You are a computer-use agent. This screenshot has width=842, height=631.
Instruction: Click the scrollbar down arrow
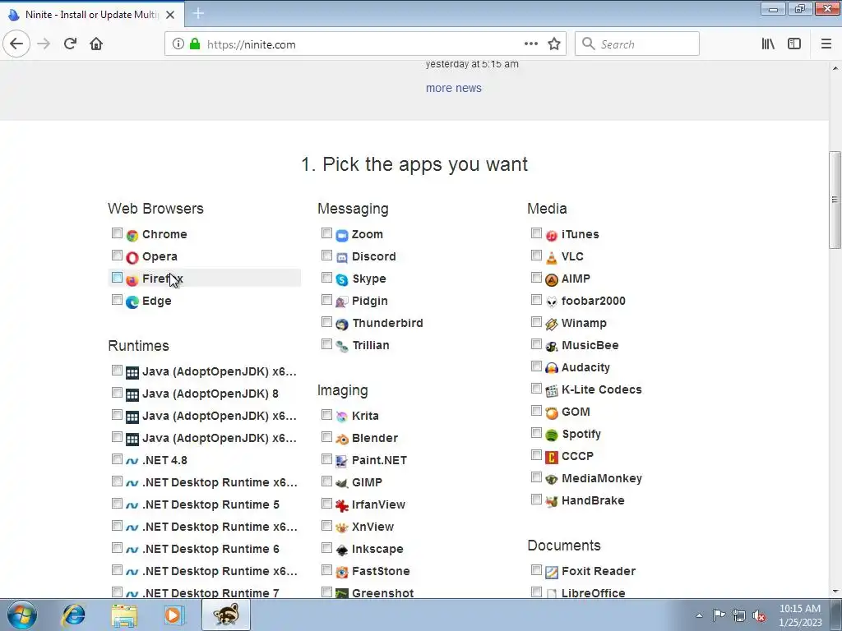pos(835,592)
